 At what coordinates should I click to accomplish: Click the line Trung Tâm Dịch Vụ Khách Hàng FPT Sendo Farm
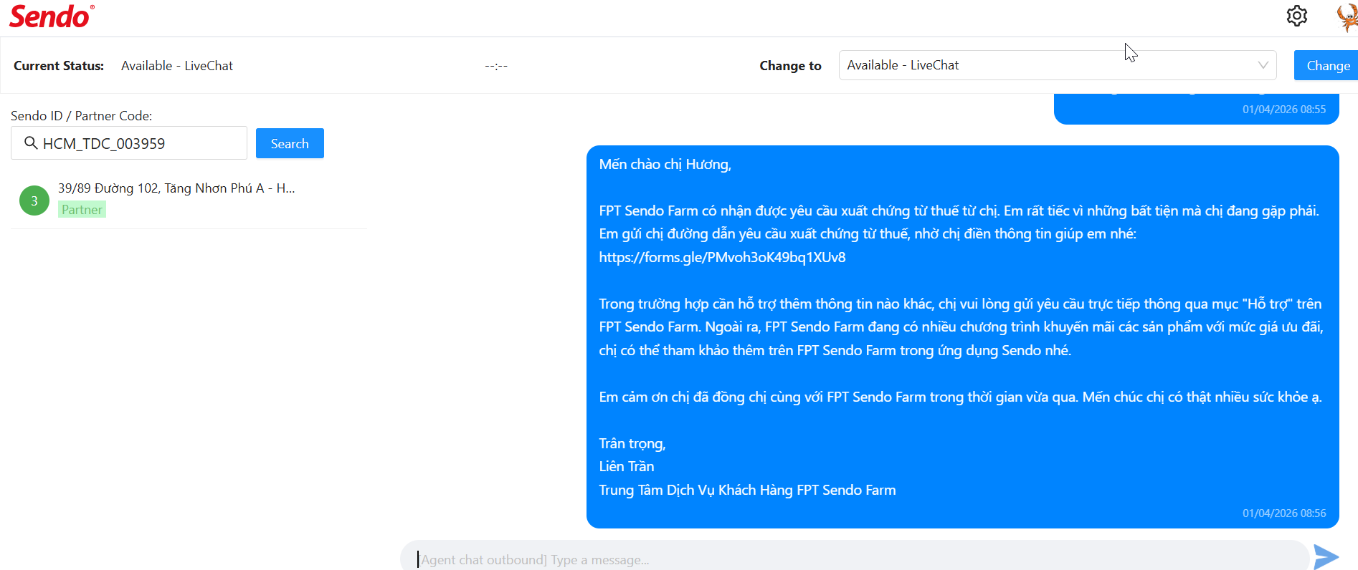[747, 490]
